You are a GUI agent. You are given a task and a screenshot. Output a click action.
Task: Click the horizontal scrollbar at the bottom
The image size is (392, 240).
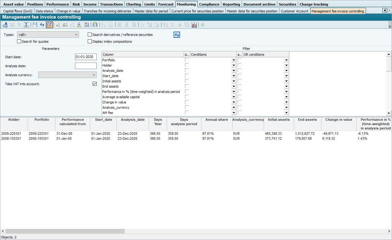(x=65, y=231)
